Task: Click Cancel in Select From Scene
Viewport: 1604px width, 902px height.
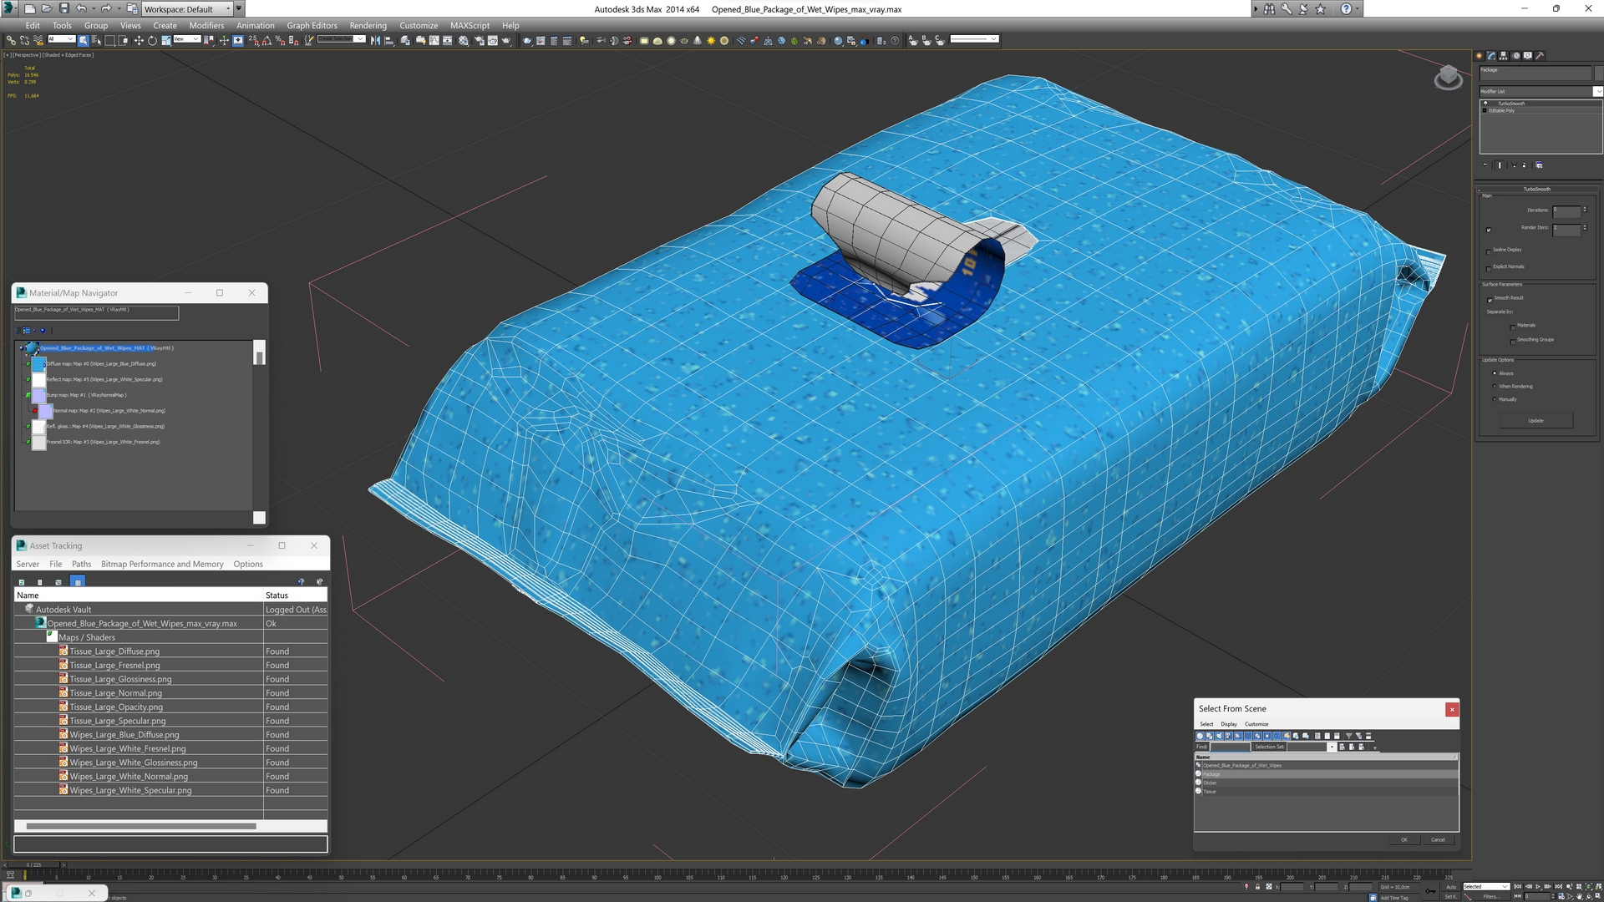Action: click(1437, 839)
